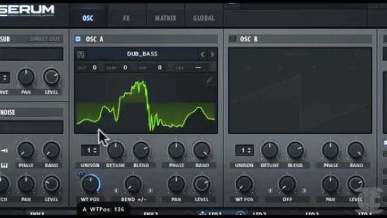Select next wavetable for OSC A
This screenshot has height=218, width=387.
pyautogui.click(x=212, y=54)
